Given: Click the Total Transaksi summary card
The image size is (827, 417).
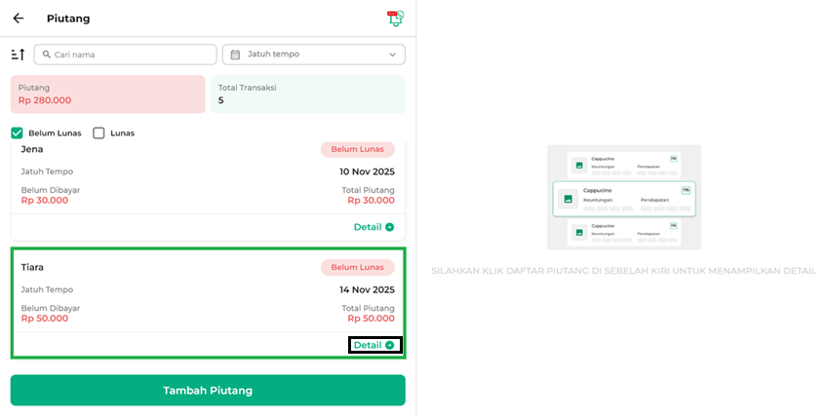Looking at the screenshot, I should tap(307, 95).
